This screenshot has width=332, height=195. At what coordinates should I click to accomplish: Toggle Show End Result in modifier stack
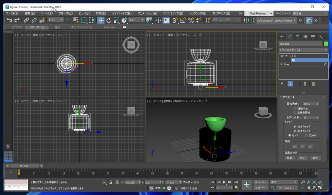click(290, 84)
